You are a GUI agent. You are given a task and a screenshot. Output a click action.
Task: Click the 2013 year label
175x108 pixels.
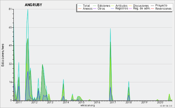(50, 102)
